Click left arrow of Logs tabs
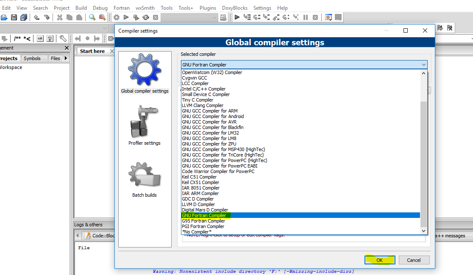 (x=78, y=236)
